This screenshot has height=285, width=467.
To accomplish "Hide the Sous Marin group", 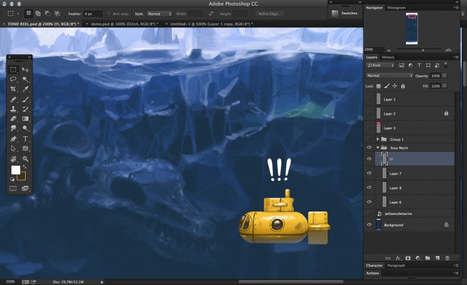I will [369, 148].
